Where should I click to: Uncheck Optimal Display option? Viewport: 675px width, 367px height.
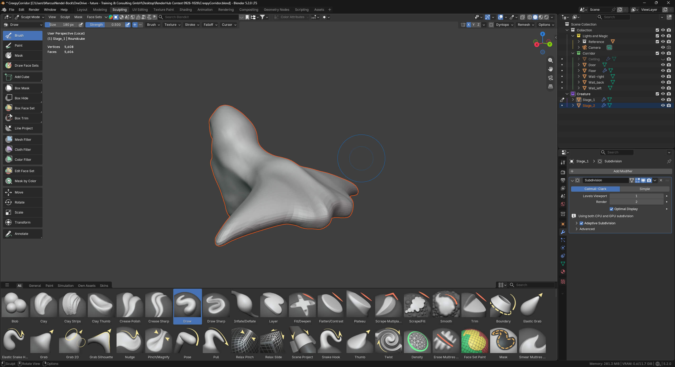[x=611, y=209]
